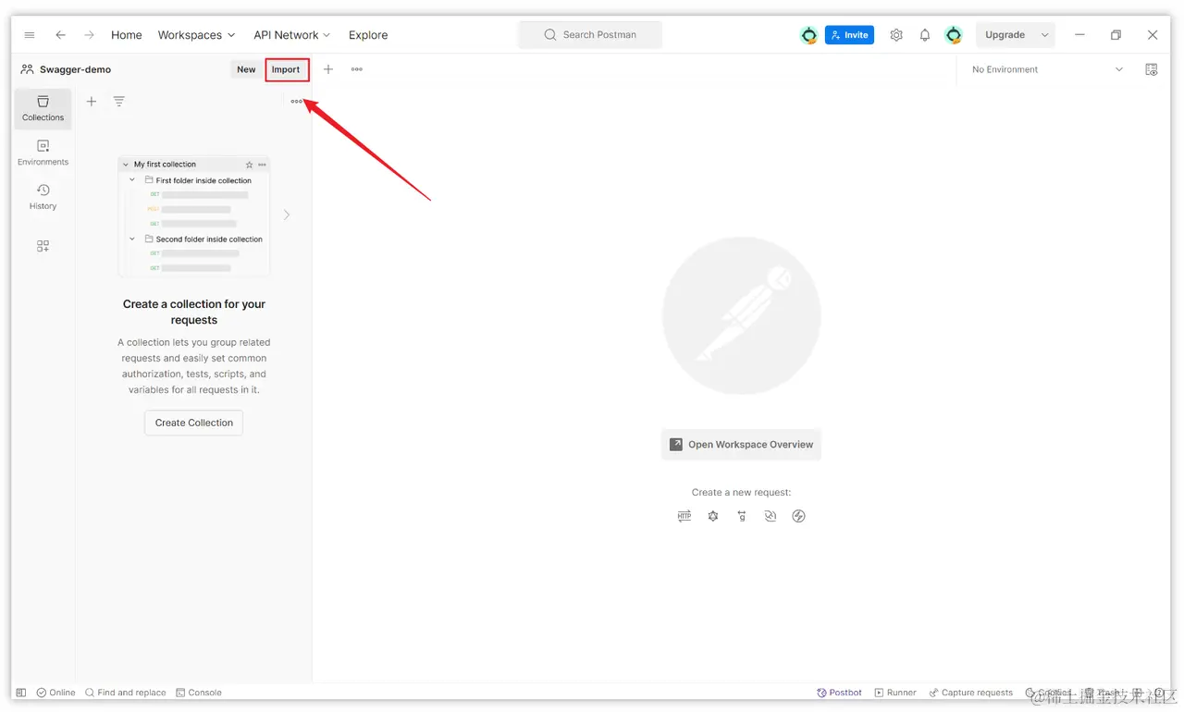Viewport: 1184px width, 712px height.
Task: Collapse First folder inside collection
Action: point(132,180)
